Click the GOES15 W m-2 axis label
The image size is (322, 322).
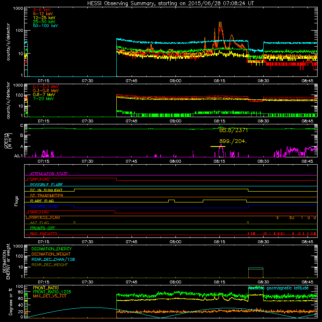[8, 140]
